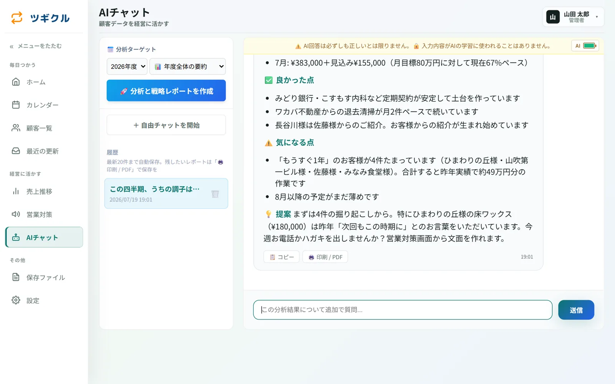Viewport: 615px width, 384px height.
Task: Collapse the sidebar with メニューをたたむ
Action: tap(36, 46)
